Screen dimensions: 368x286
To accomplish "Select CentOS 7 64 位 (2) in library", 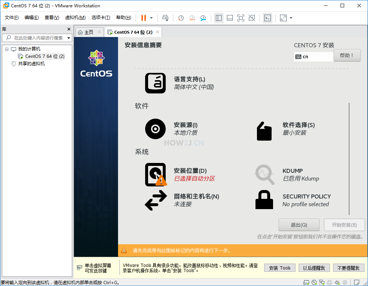I will click(45, 56).
